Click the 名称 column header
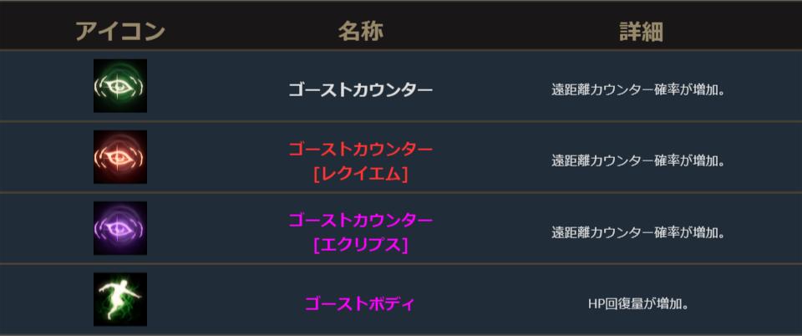 [x=361, y=32]
